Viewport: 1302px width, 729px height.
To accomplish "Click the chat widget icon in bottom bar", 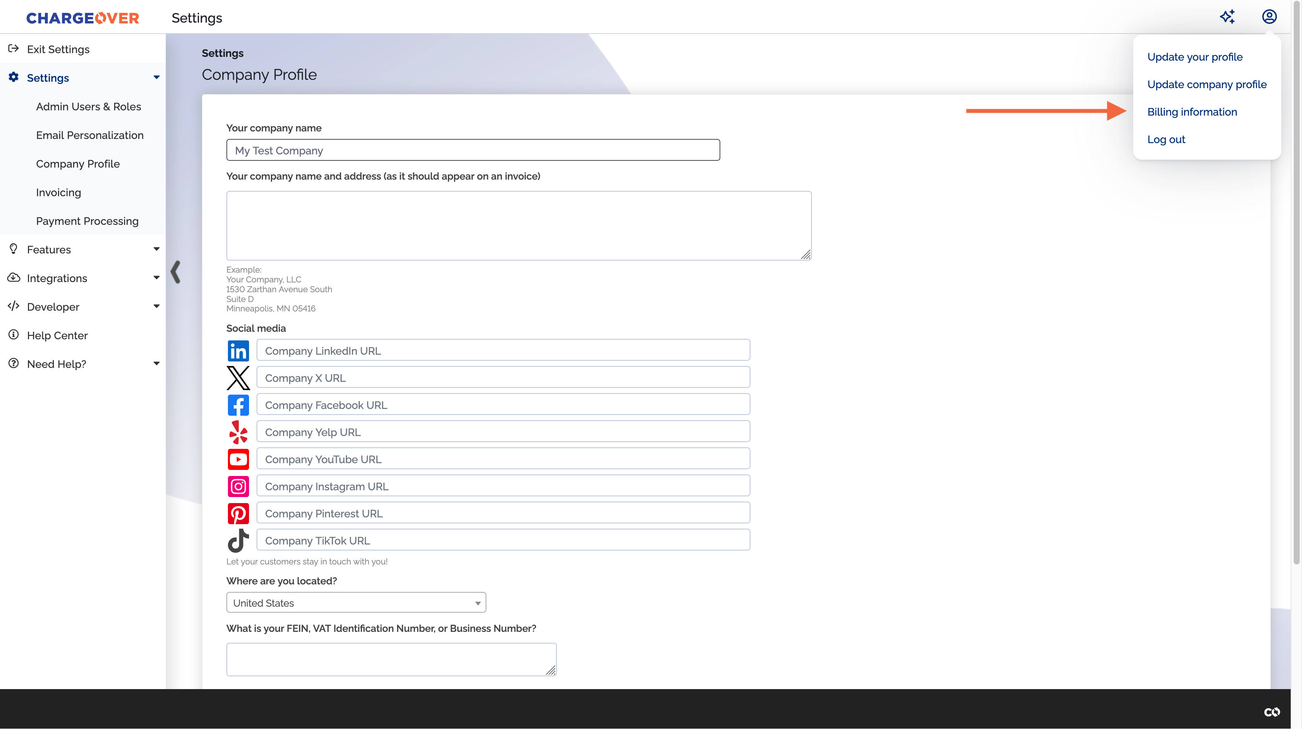I will (x=1272, y=712).
